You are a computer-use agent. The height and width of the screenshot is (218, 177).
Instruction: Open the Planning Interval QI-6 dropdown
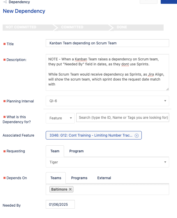[x=107, y=101]
